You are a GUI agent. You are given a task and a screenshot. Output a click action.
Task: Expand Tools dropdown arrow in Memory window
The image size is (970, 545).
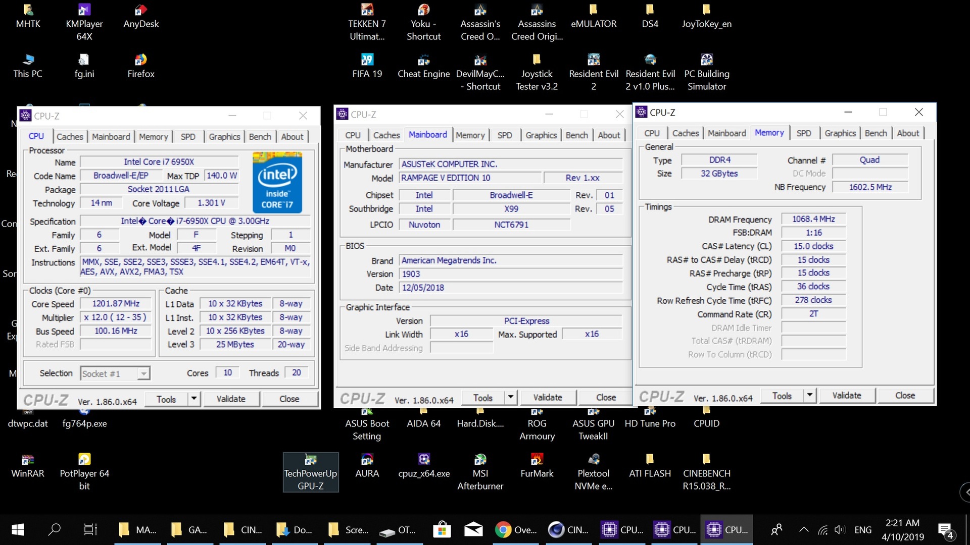[x=810, y=395]
